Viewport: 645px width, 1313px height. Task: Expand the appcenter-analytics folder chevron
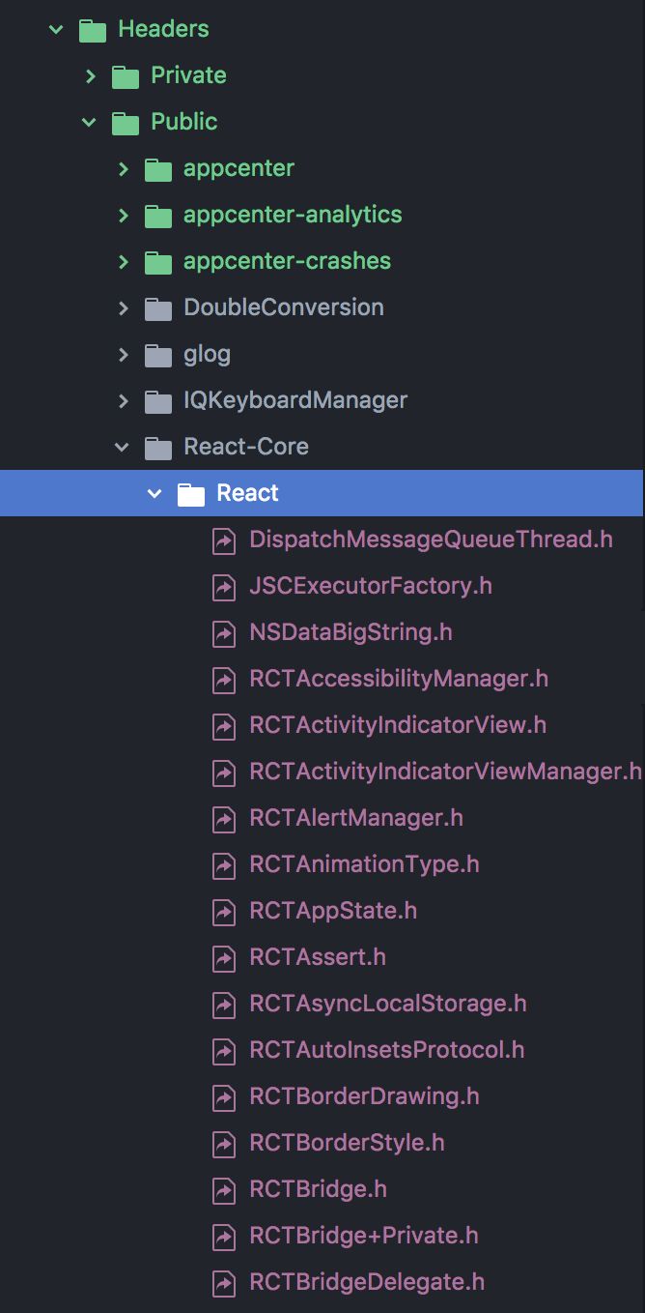click(124, 215)
